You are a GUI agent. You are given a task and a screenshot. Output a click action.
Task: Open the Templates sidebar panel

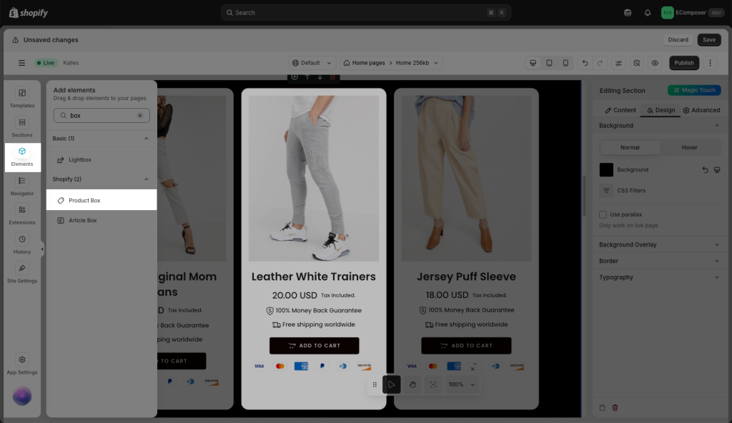pyautogui.click(x=22, y=97)
